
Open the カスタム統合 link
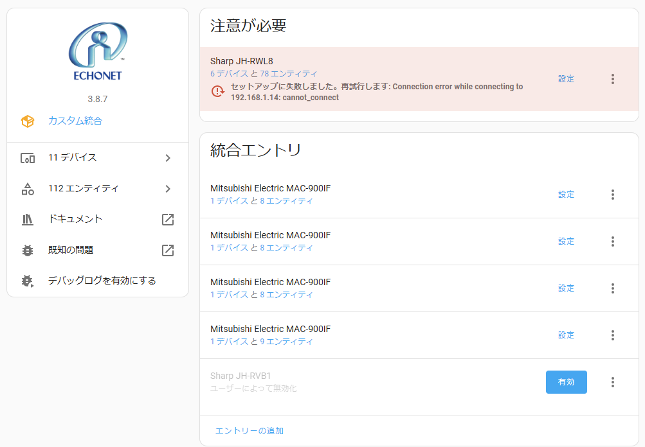click(x=75, y=121)
